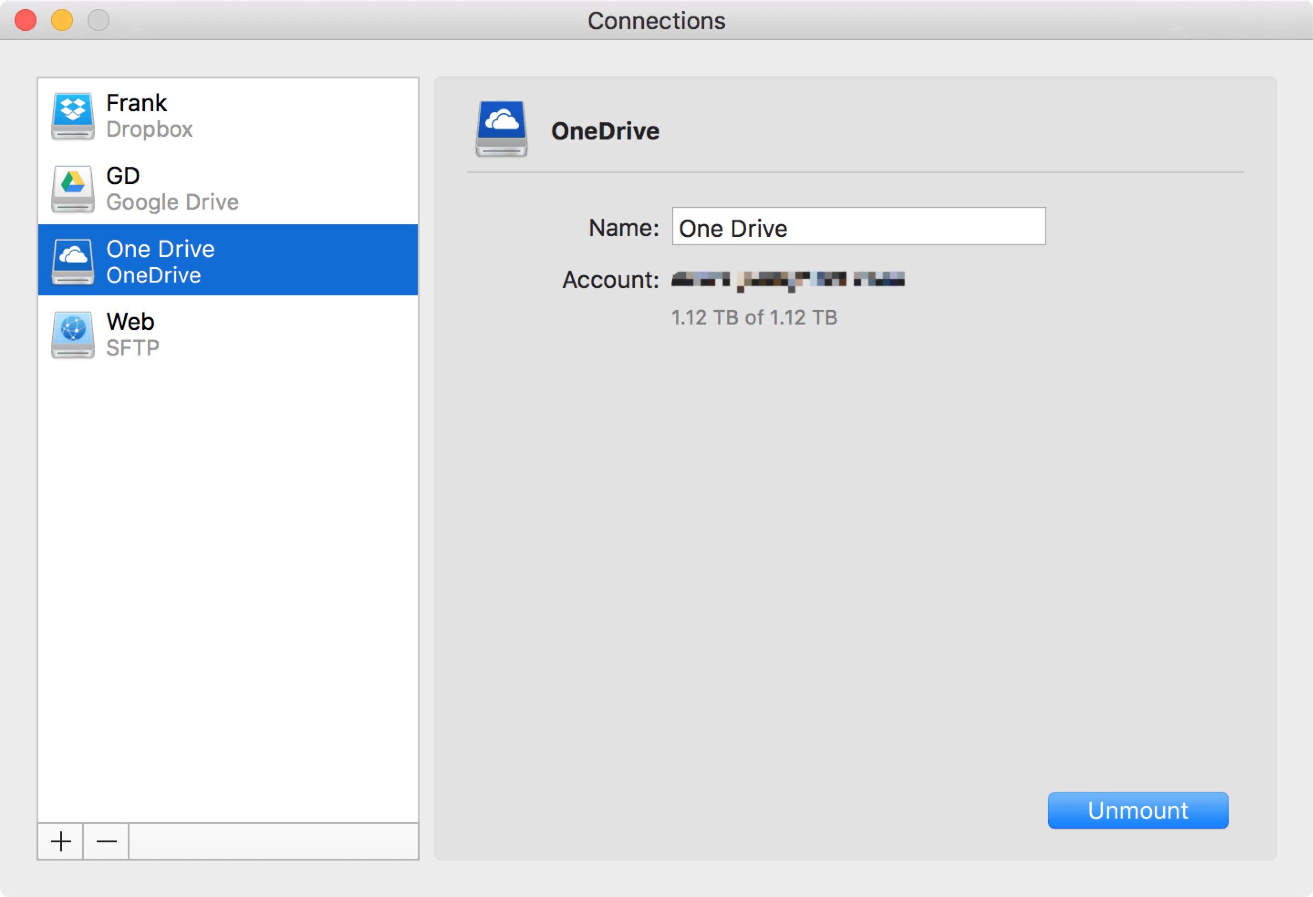The height and width of the screenshot is (897, 1313).
Task: Click the blurred Account value
Action: 788,281
